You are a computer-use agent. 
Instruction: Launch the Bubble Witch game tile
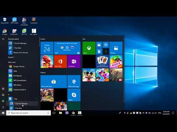103,75
